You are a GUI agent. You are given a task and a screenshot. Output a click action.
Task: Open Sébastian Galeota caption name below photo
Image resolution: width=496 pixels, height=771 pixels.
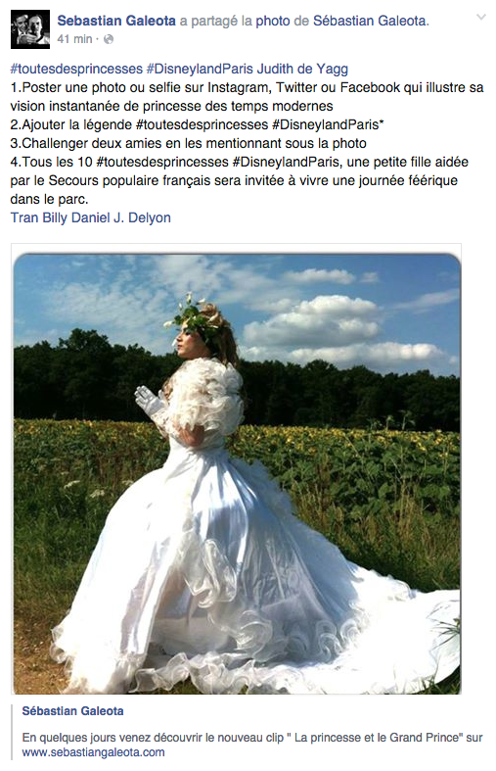72,711
